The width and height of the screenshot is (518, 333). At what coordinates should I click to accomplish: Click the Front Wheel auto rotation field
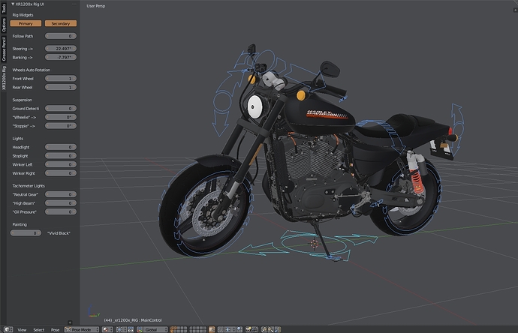pyautogui.click(x=61, y=79)
